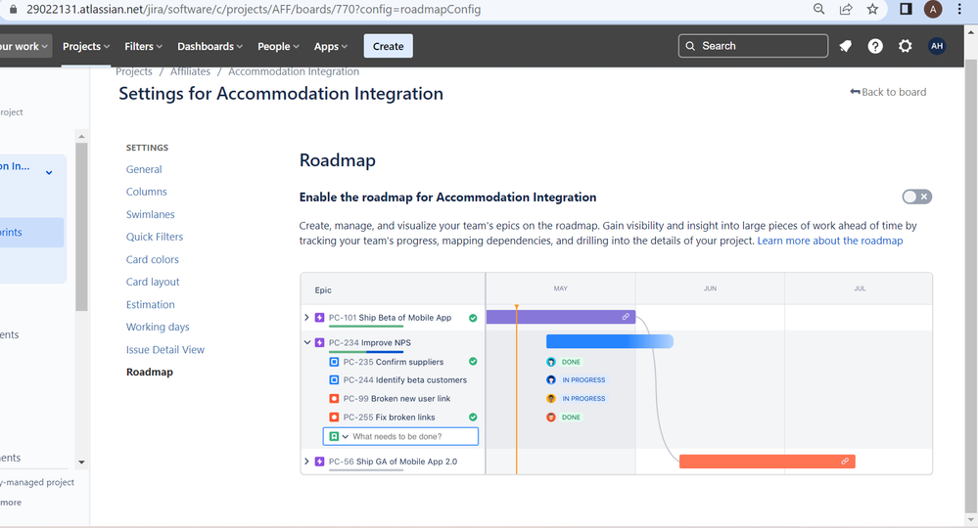Click the JUN month header
This screenshot has width=978, height=528.
click(710, 288)
